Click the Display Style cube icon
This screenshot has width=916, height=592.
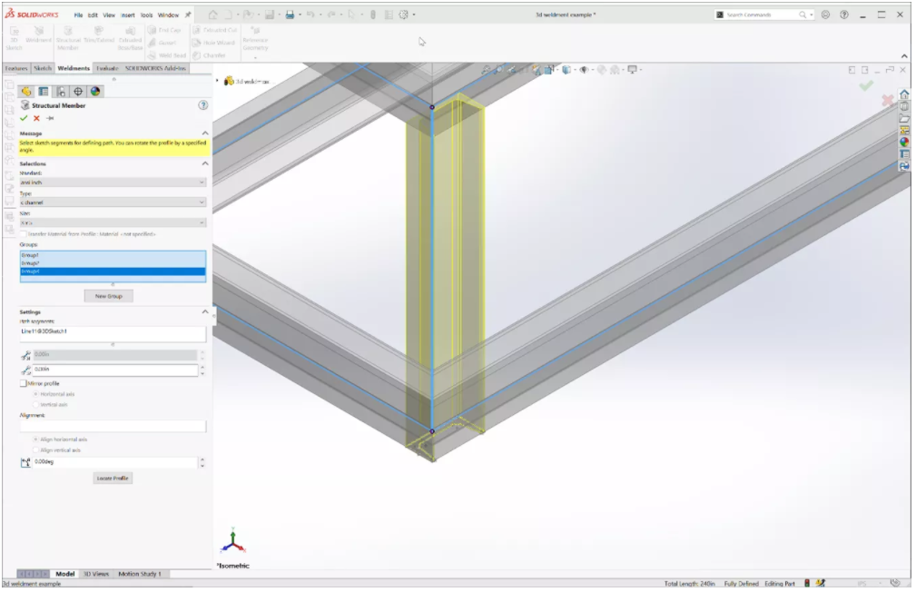click(x=566, y=70)
